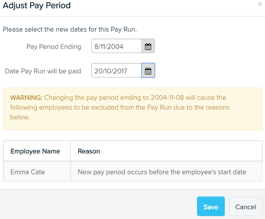
Task: Open calendar picker for pay run paid date
Action: click(148, 70)
